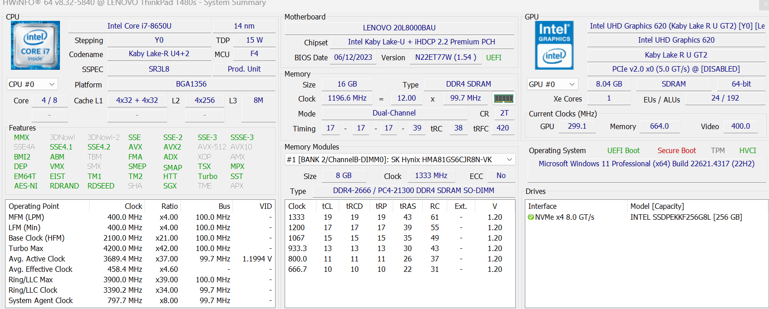The width and height of the screenshot is (769, 309).
Task: Click the green status icon beside NVMe drive
Action: click(531, 217)
